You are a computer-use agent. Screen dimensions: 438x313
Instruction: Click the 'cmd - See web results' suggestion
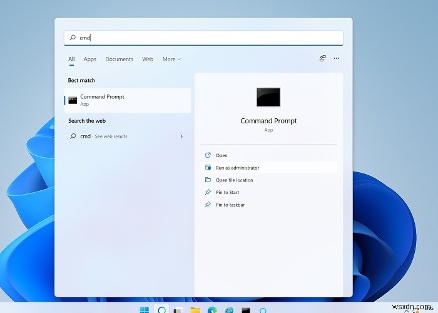pos(126,136)
